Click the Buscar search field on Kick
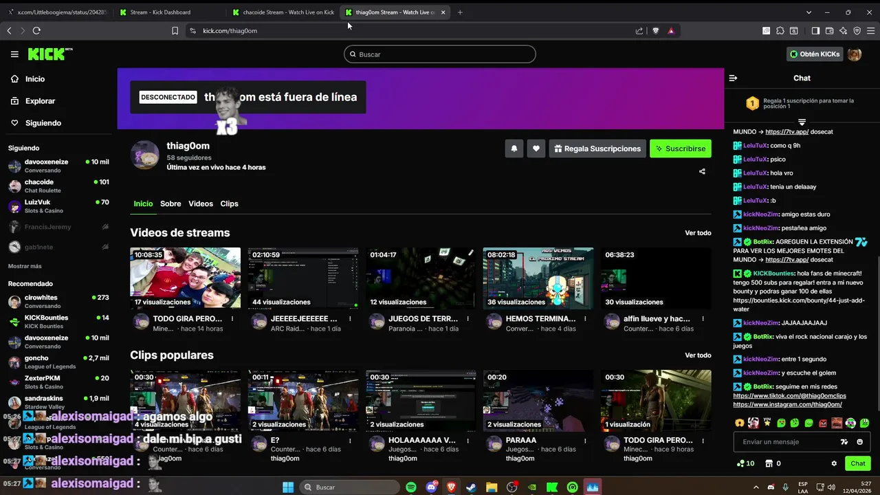 (x=440, y=54)
